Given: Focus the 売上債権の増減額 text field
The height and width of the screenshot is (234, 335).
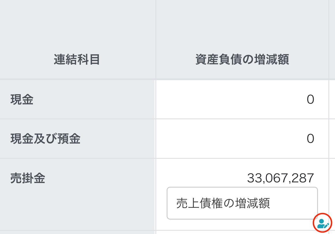Looking at the screenshot, I should pyautogui.click(x=242, y=203).
